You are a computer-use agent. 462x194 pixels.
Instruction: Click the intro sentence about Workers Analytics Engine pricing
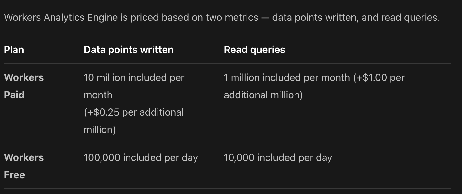[222, 18]
